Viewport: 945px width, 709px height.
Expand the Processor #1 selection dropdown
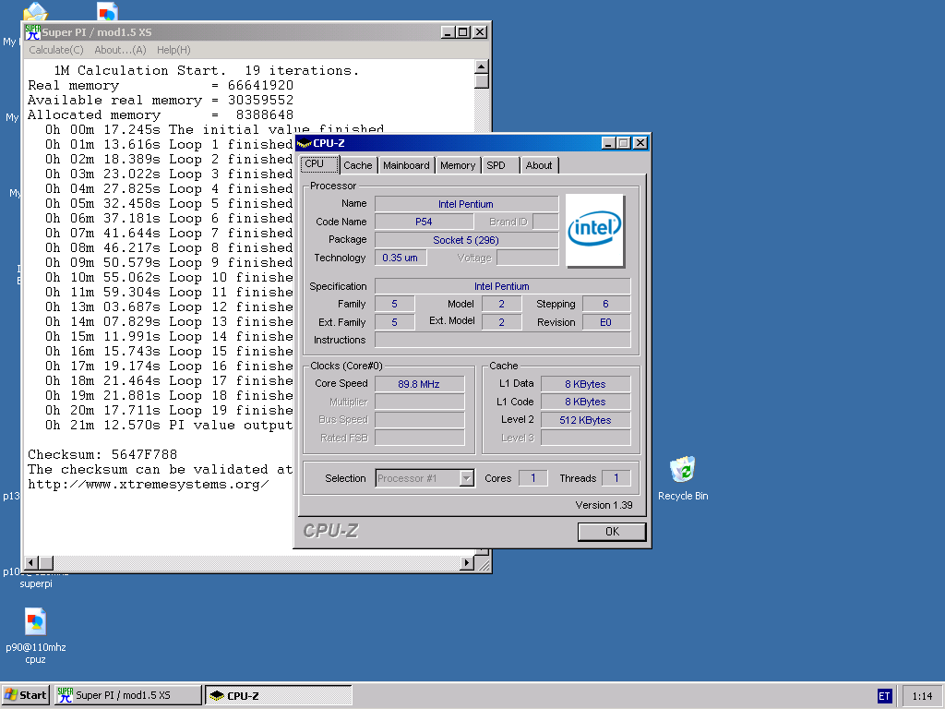pos(466,478)
